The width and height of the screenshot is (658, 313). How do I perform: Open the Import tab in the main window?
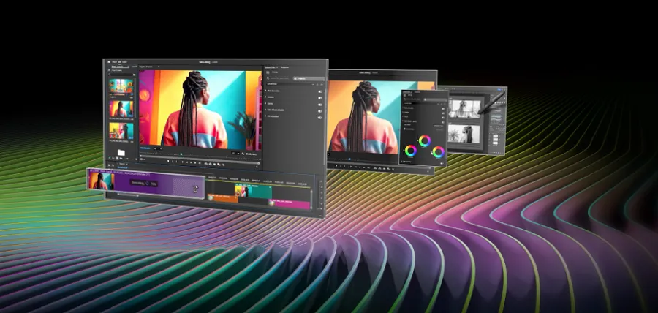114,62
